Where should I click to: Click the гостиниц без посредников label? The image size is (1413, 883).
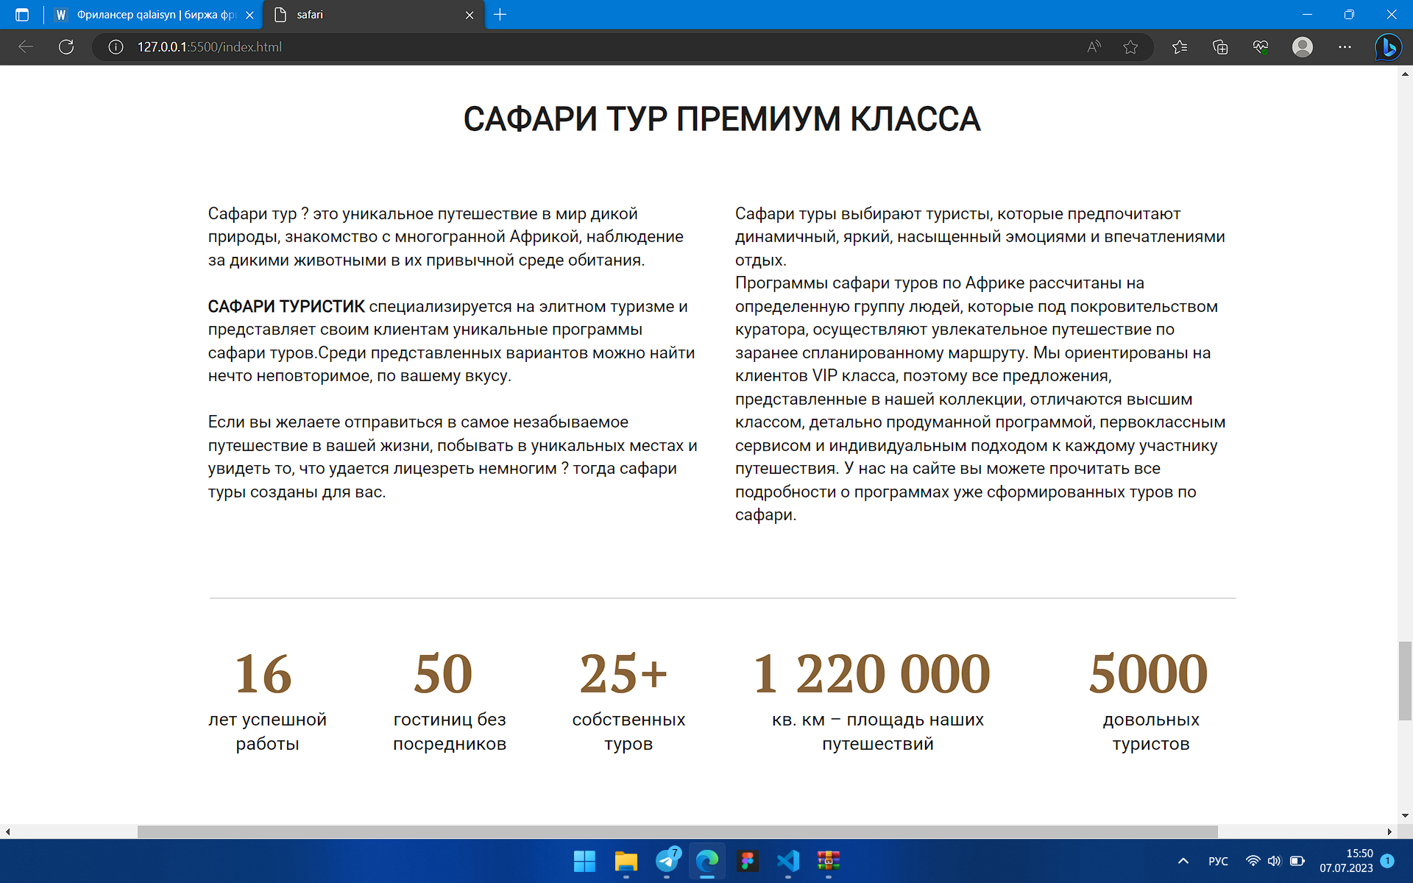coord(450,731)
